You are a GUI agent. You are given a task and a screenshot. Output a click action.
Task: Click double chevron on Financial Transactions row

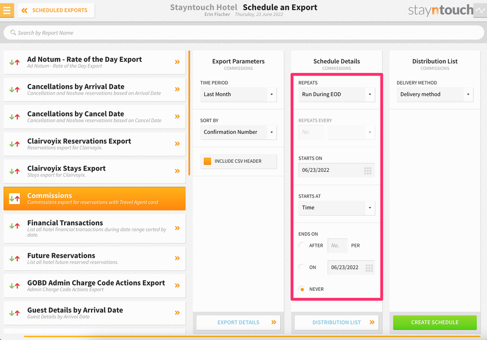click(x=177, y=228)
